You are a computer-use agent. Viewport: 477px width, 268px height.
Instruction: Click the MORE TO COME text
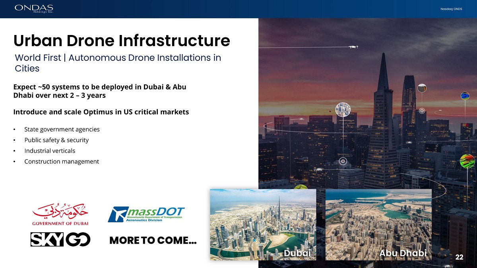point(153,241)
